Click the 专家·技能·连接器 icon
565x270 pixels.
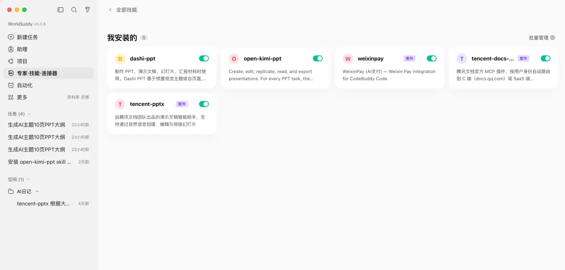pyautogui.click(x=11, y=73)
